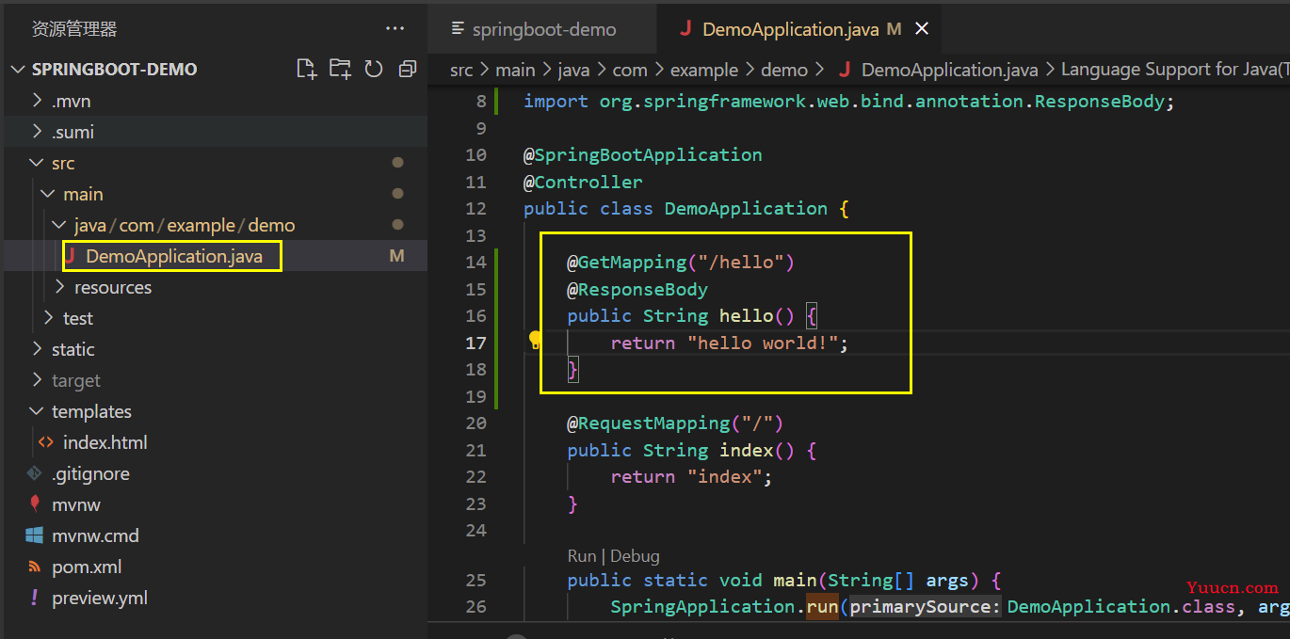The width and height of the screenshot is (1290, 639).
Task: Expand the target folder
Action: click(x=38, y=380)
